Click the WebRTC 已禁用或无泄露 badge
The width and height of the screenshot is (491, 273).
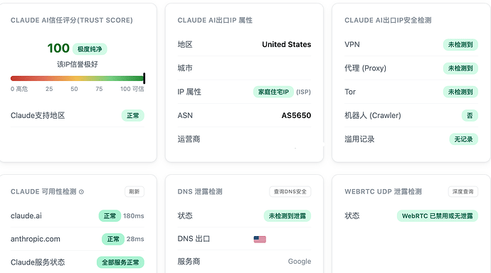(438, 216)
